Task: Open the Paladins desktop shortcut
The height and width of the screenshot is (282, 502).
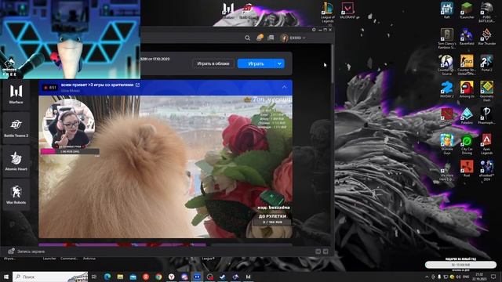Action: tap(467, 116)
